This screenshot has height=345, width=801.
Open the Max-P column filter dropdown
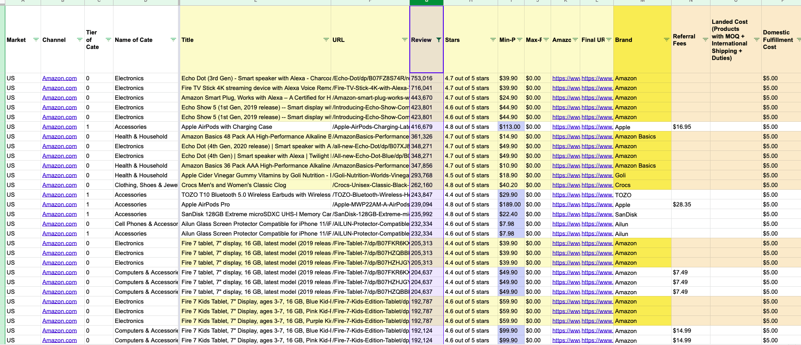click(x=546, y=40)
